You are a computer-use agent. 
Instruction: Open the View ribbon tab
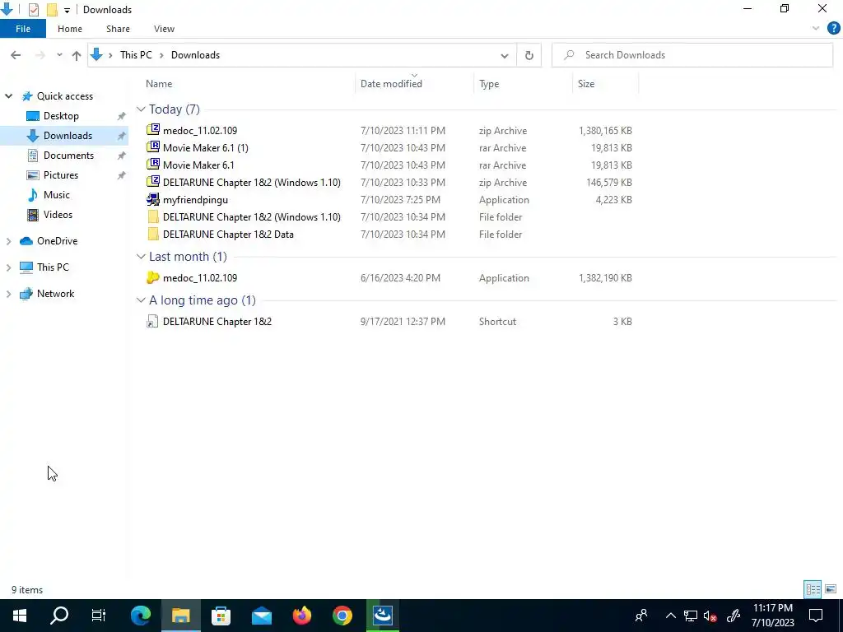[x=164, y=29]
